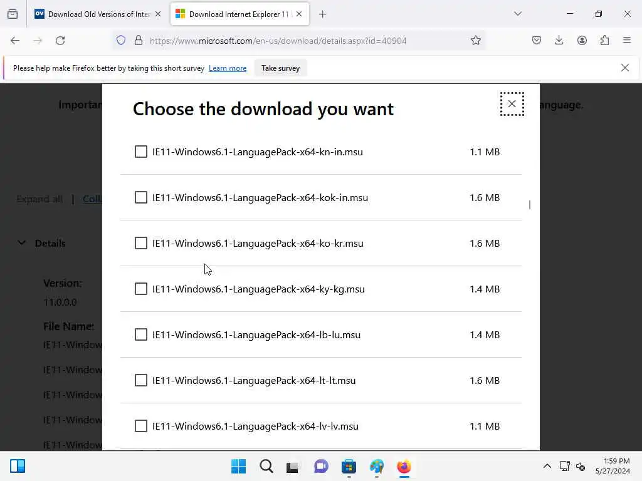Open Chat app on taskbar
This screenshot has height=481, width=642.
321,466
